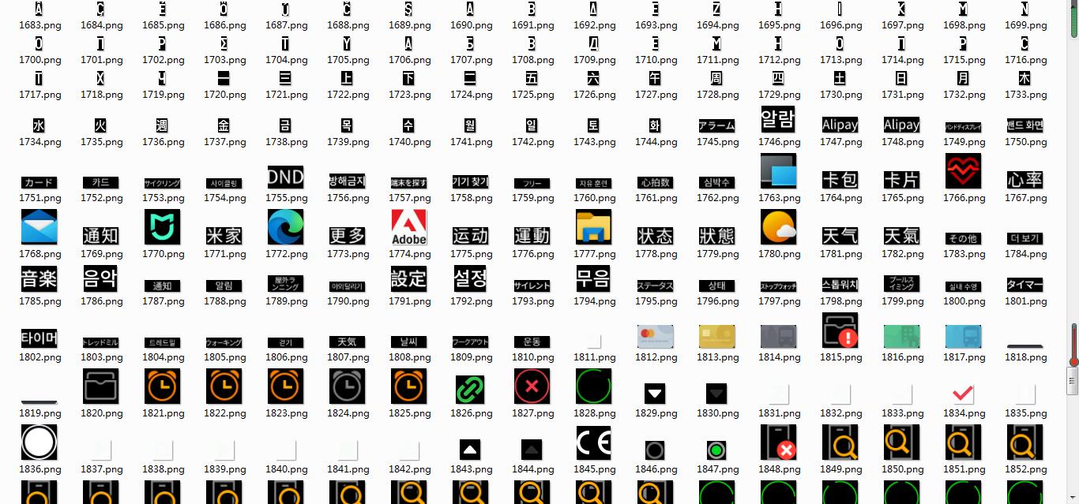The height and width of the screenshot is (504, 1079).
Task: Select the Edge browser icon 1772.png
Action: pos(285,227)
